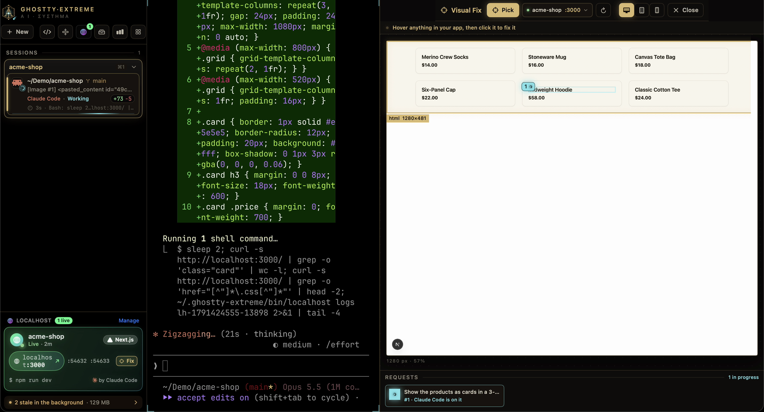Open the bar chart stats icon

[x=120, y=32]
